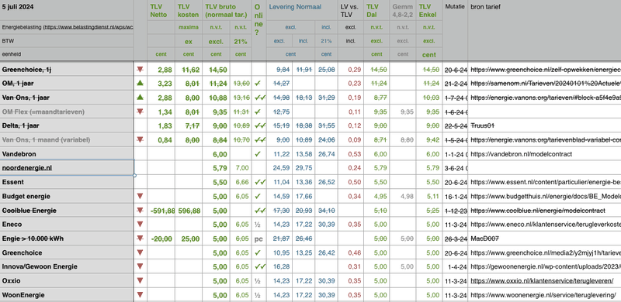
Task: Click the red down triangle in Greenchoice, 1j row
Action: (140, 70)
